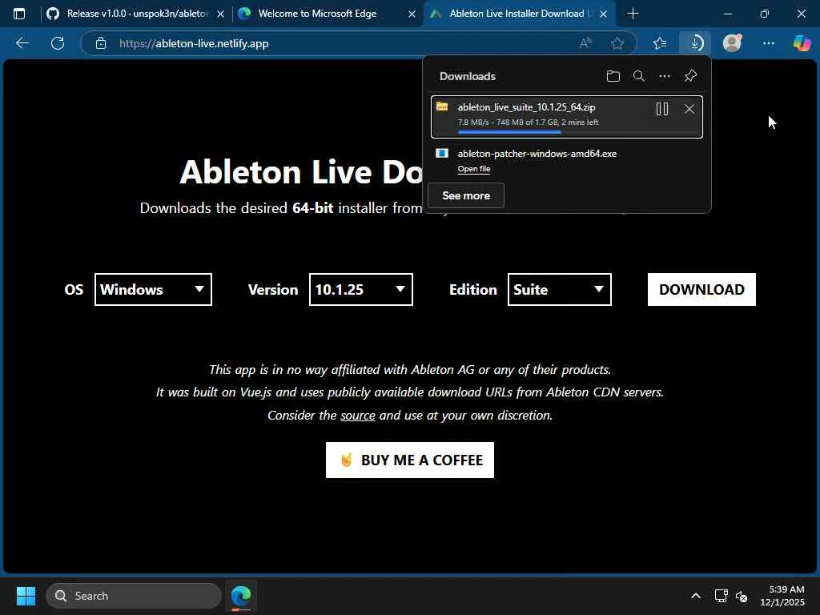Click the exe file icon in Downloads
820x615 pixels.
pos(442,153)
